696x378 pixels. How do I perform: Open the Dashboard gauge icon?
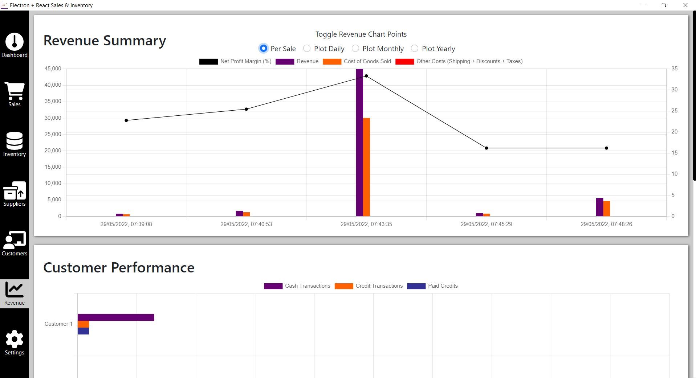(15, 42)
